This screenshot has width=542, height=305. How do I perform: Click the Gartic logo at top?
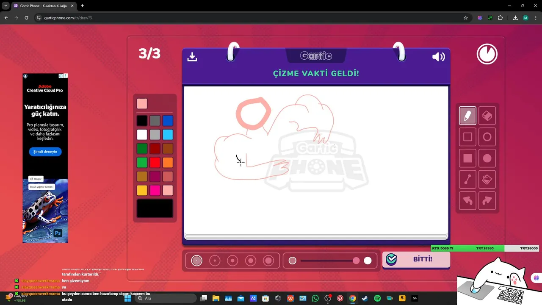[316, 55]
